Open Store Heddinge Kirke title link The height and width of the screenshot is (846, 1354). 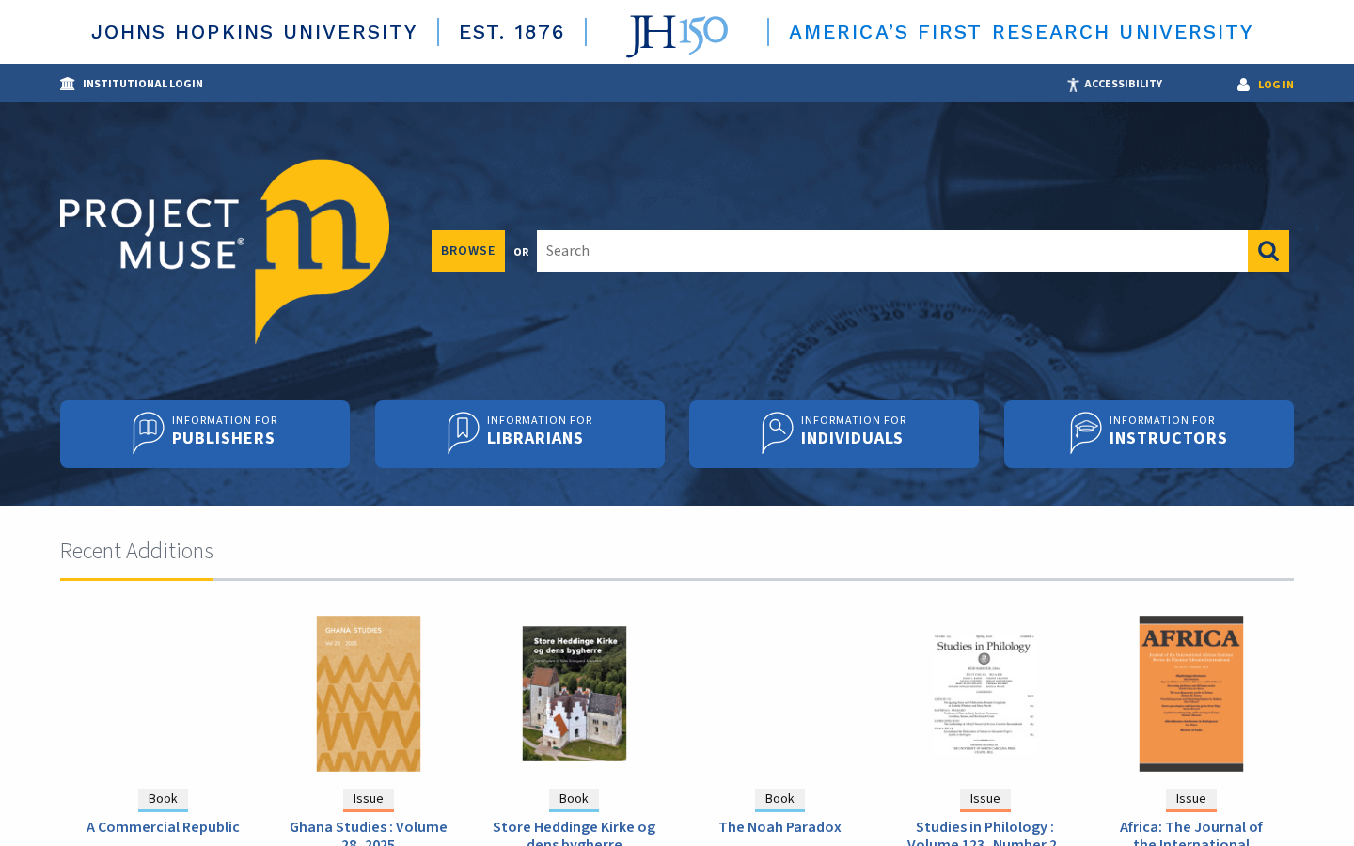[x=575, y=834]
